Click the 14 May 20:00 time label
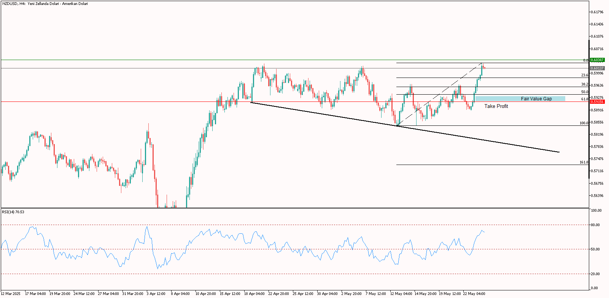 point(425,294)
